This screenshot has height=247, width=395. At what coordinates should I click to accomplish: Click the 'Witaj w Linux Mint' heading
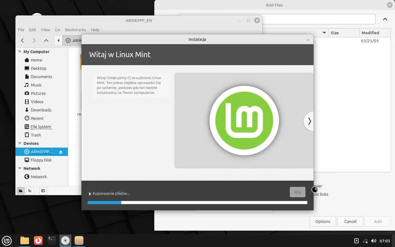click(x=120, y=55)
